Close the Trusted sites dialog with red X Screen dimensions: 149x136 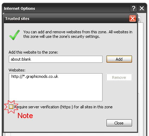[x=132, y=19]
